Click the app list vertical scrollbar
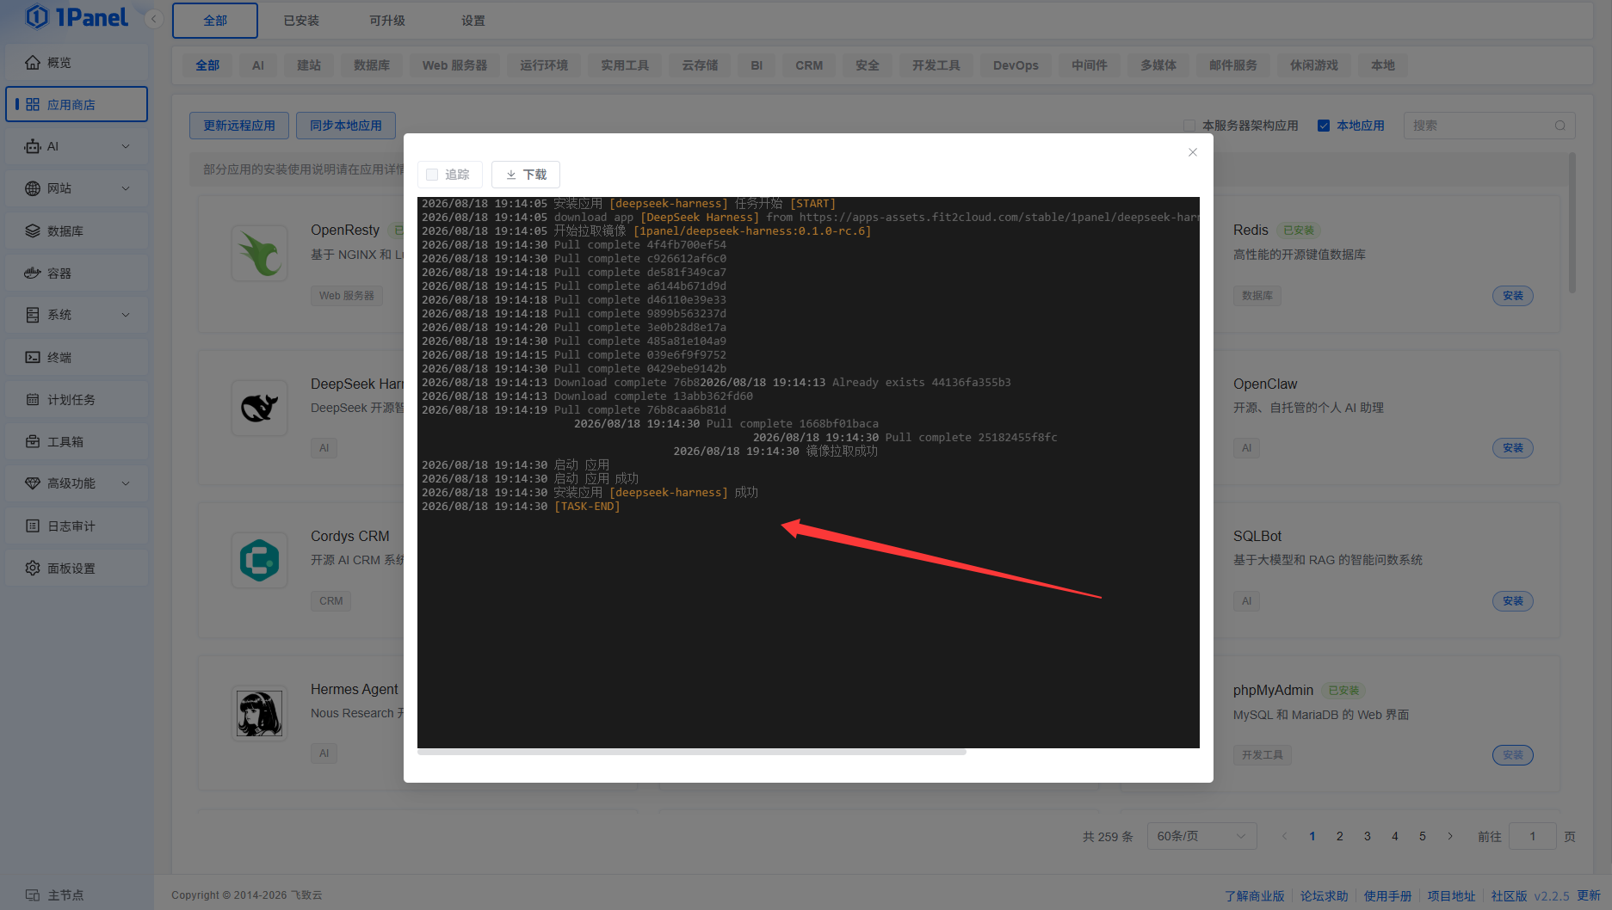The image size is (1612, 910). coord(1572,224)
